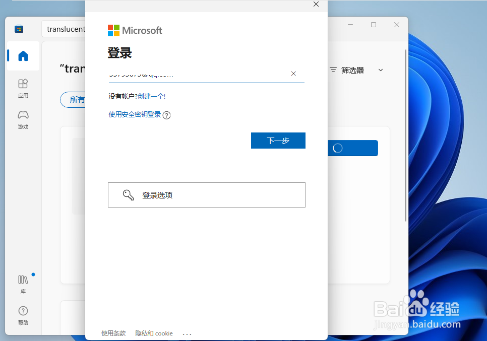
Task: Expand the 筛选器 filter dropdown in Store
Action: (356, 70)
